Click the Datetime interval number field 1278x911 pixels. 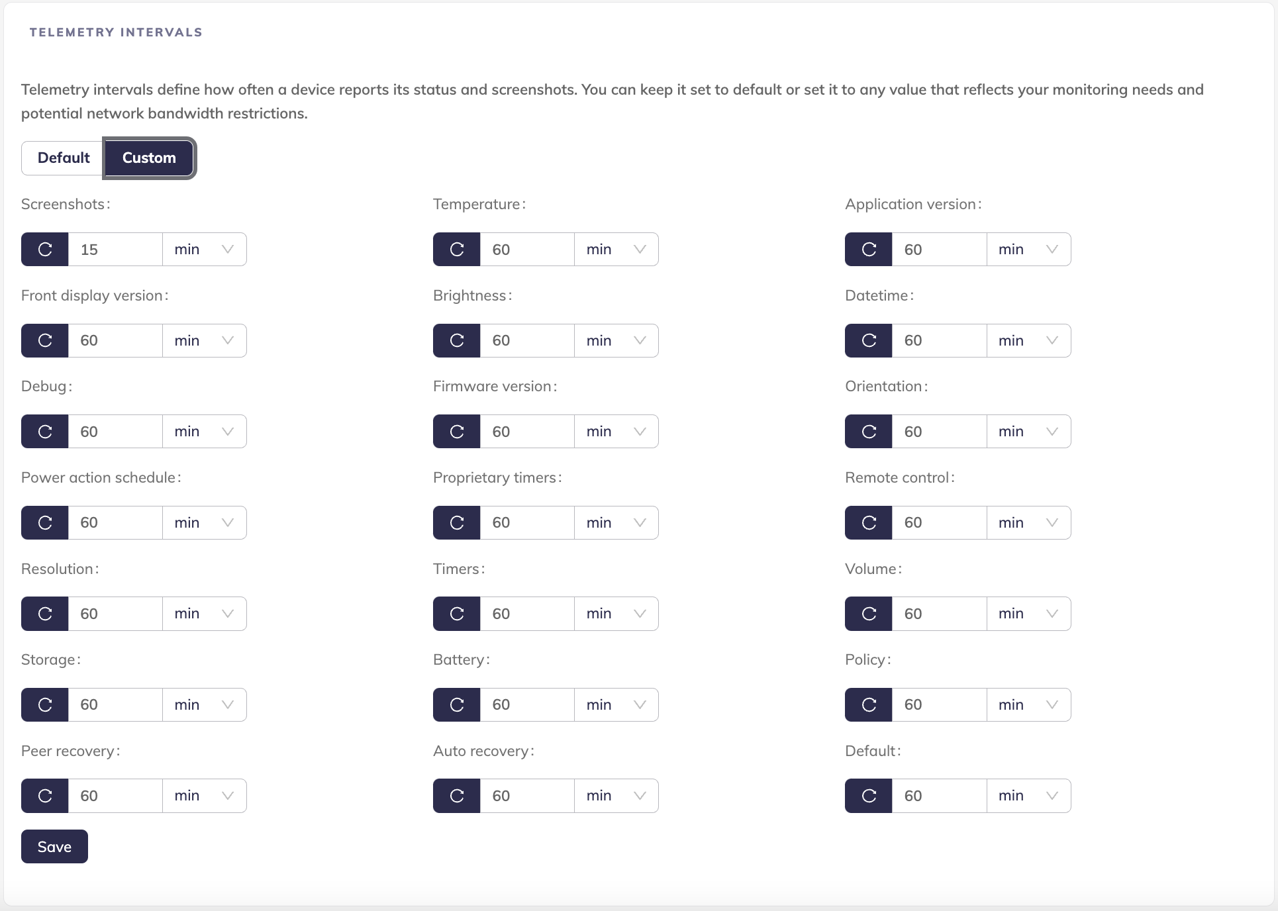pyautogui.click(x=939, y=340)
